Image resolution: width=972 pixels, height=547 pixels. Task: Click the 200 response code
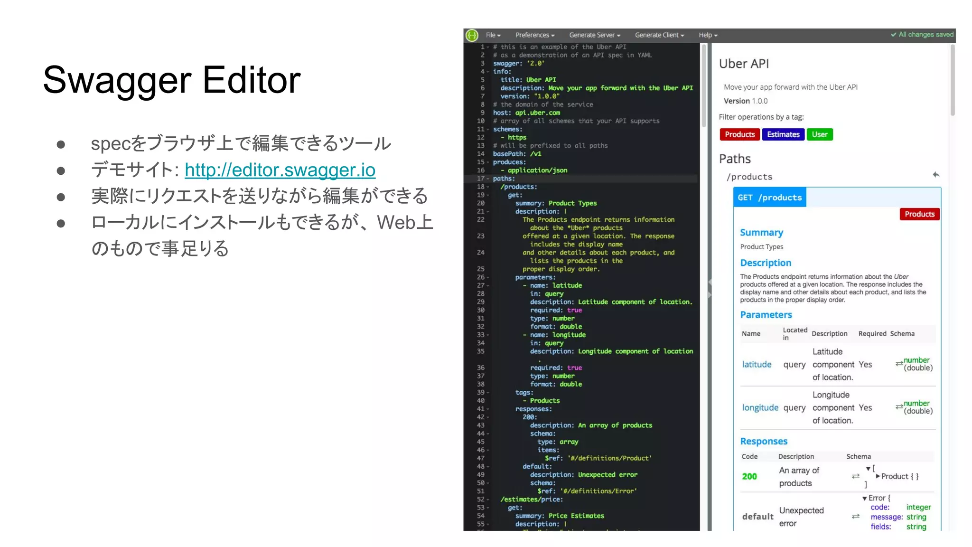pyautogui.click(x=749, y=476)
